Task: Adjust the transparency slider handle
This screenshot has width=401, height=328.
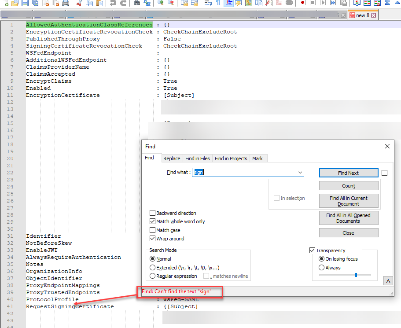Action: pyautogui.click(x=356, y=275)
